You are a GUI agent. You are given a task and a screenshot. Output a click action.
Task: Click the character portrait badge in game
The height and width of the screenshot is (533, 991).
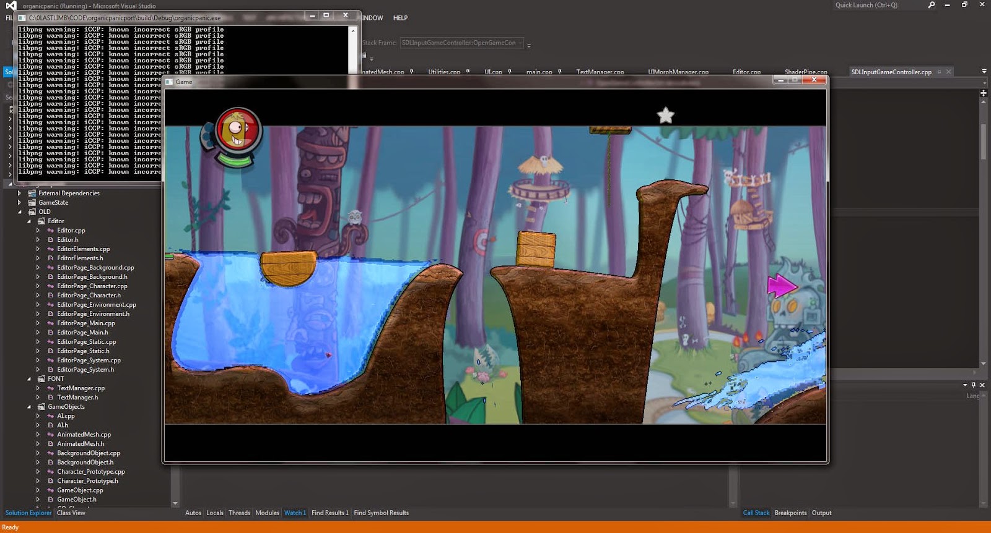click(x=238, y=131)
